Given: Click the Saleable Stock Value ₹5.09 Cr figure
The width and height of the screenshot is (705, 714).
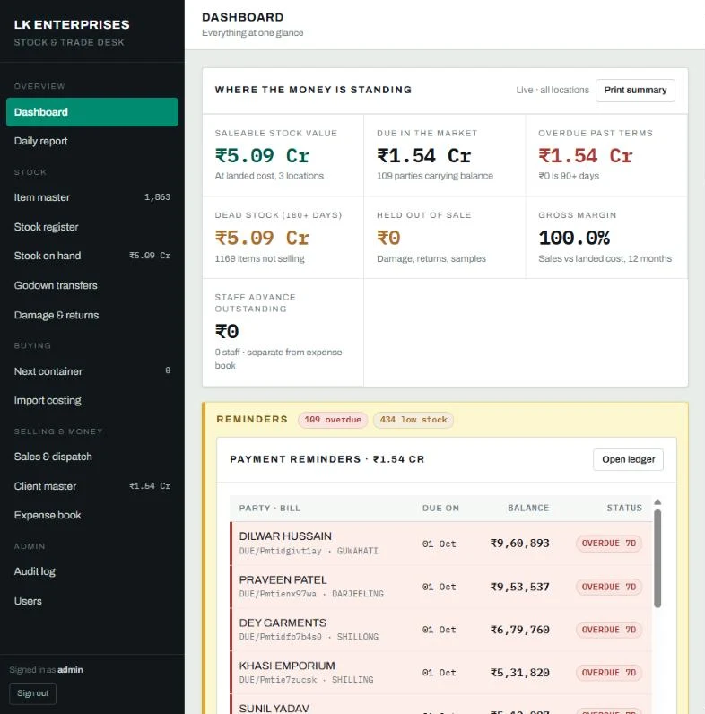Looking at the screenshot, I should (x=262, y=156).
